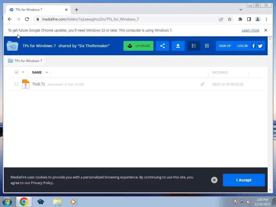Click the 7to8.7z archive file icon
Screen dimensions: 276x207
tap(26, 84)
